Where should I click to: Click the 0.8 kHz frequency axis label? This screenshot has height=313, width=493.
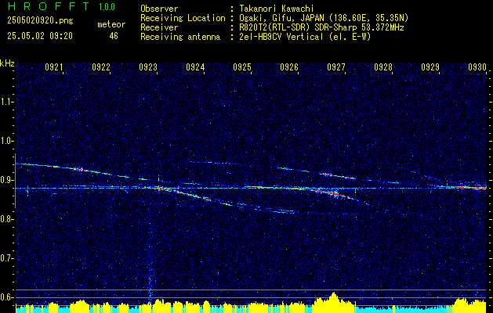tap(6, 219)
